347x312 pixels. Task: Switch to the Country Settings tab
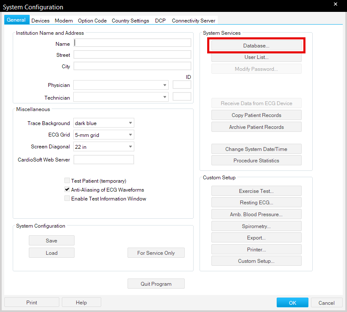coord(130,20)
